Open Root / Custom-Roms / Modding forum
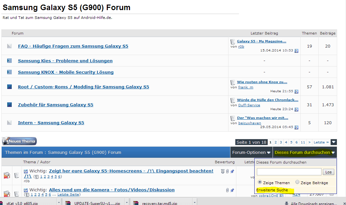 84,87
